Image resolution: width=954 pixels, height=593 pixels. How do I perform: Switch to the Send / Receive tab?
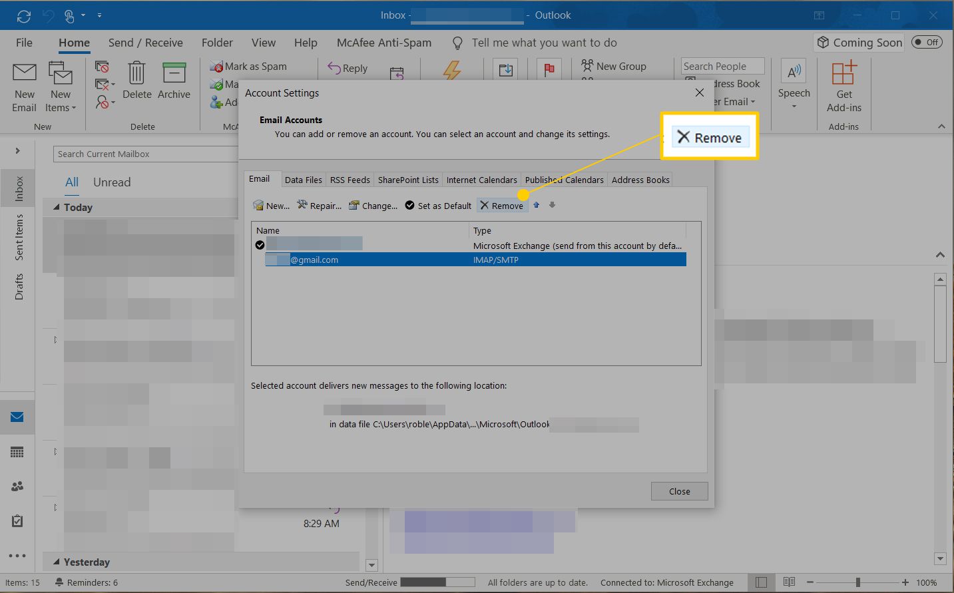click(146, 43)
